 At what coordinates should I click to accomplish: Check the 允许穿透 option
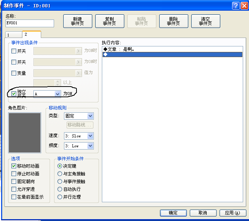point(14,189)
